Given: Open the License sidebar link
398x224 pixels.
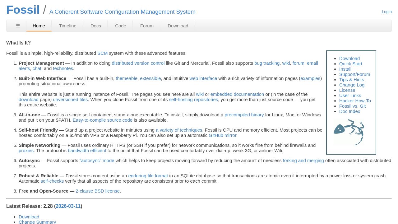Looking at the screenshot, I should (x=347, y=90).
